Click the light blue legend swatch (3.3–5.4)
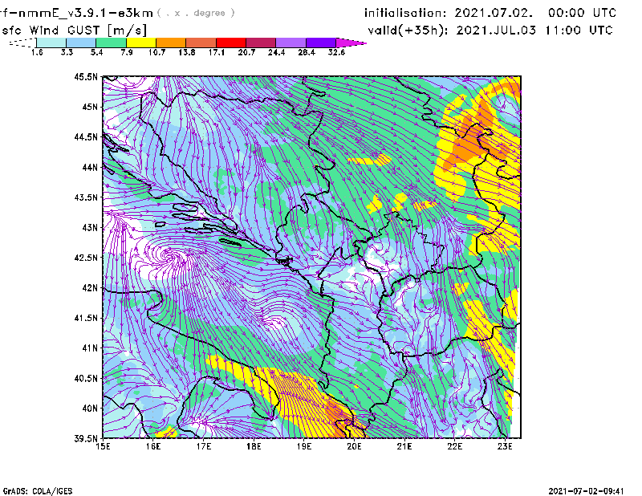Viewport: 642px width, 496px height. tap(81, 43)
